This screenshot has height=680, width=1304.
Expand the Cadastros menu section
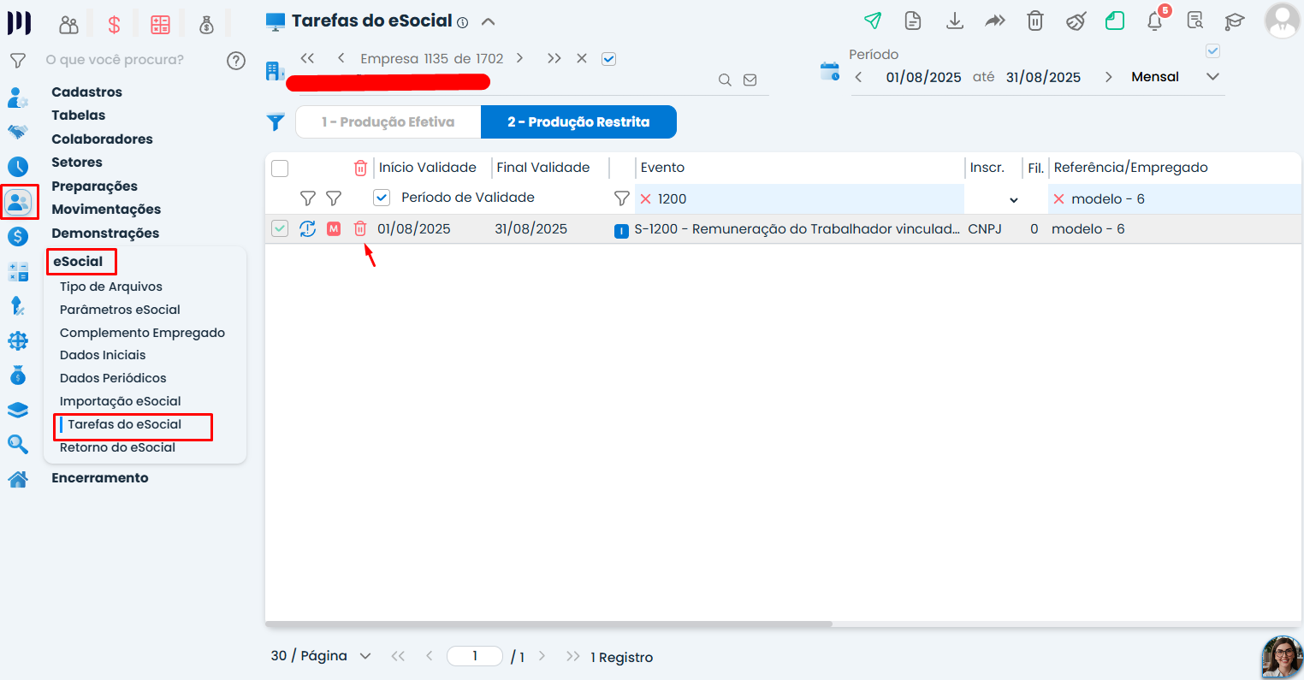pyautogui.click(x=86, y=92)
